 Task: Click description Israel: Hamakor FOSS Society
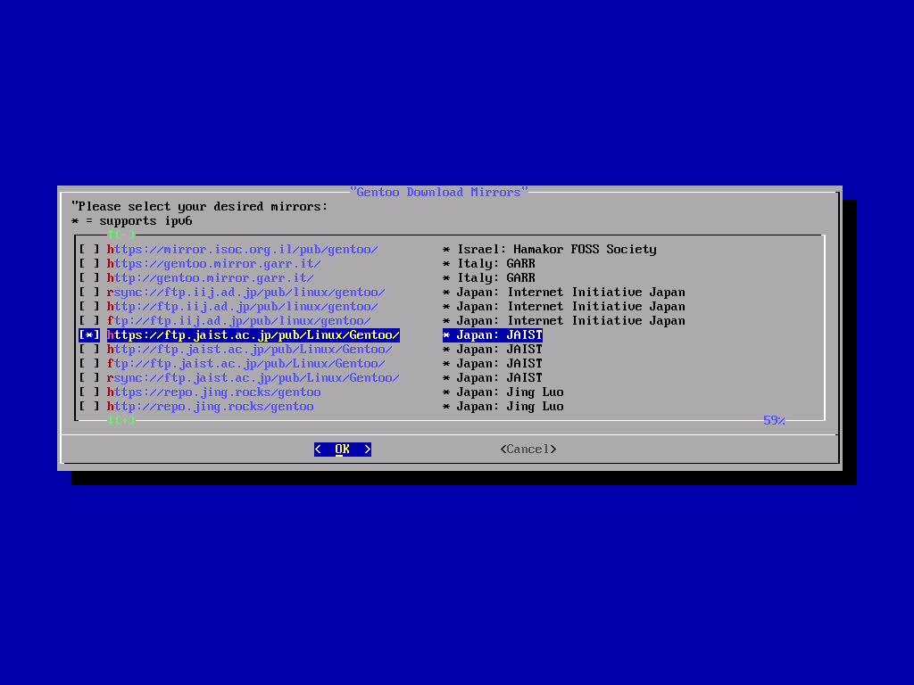click(550, 250)
